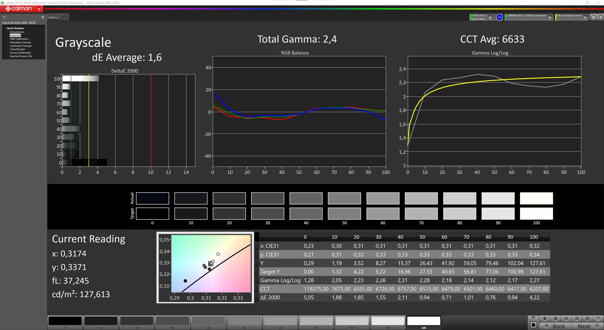The height and width of the screenshot is (330, 604).
Task: Collapse left workflow panel with arrow
Action: [42, 17]
